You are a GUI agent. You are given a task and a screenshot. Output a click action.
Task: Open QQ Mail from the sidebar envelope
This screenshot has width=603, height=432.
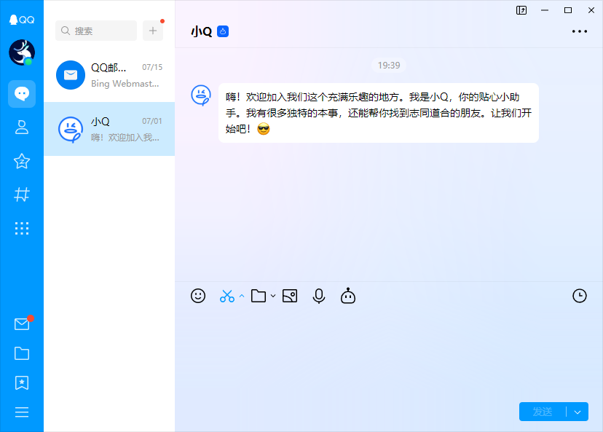(x=22, y=325)
